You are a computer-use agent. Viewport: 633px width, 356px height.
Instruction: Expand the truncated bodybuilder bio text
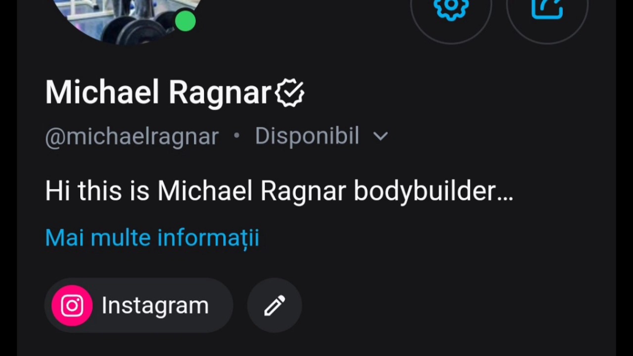point(279,191)
